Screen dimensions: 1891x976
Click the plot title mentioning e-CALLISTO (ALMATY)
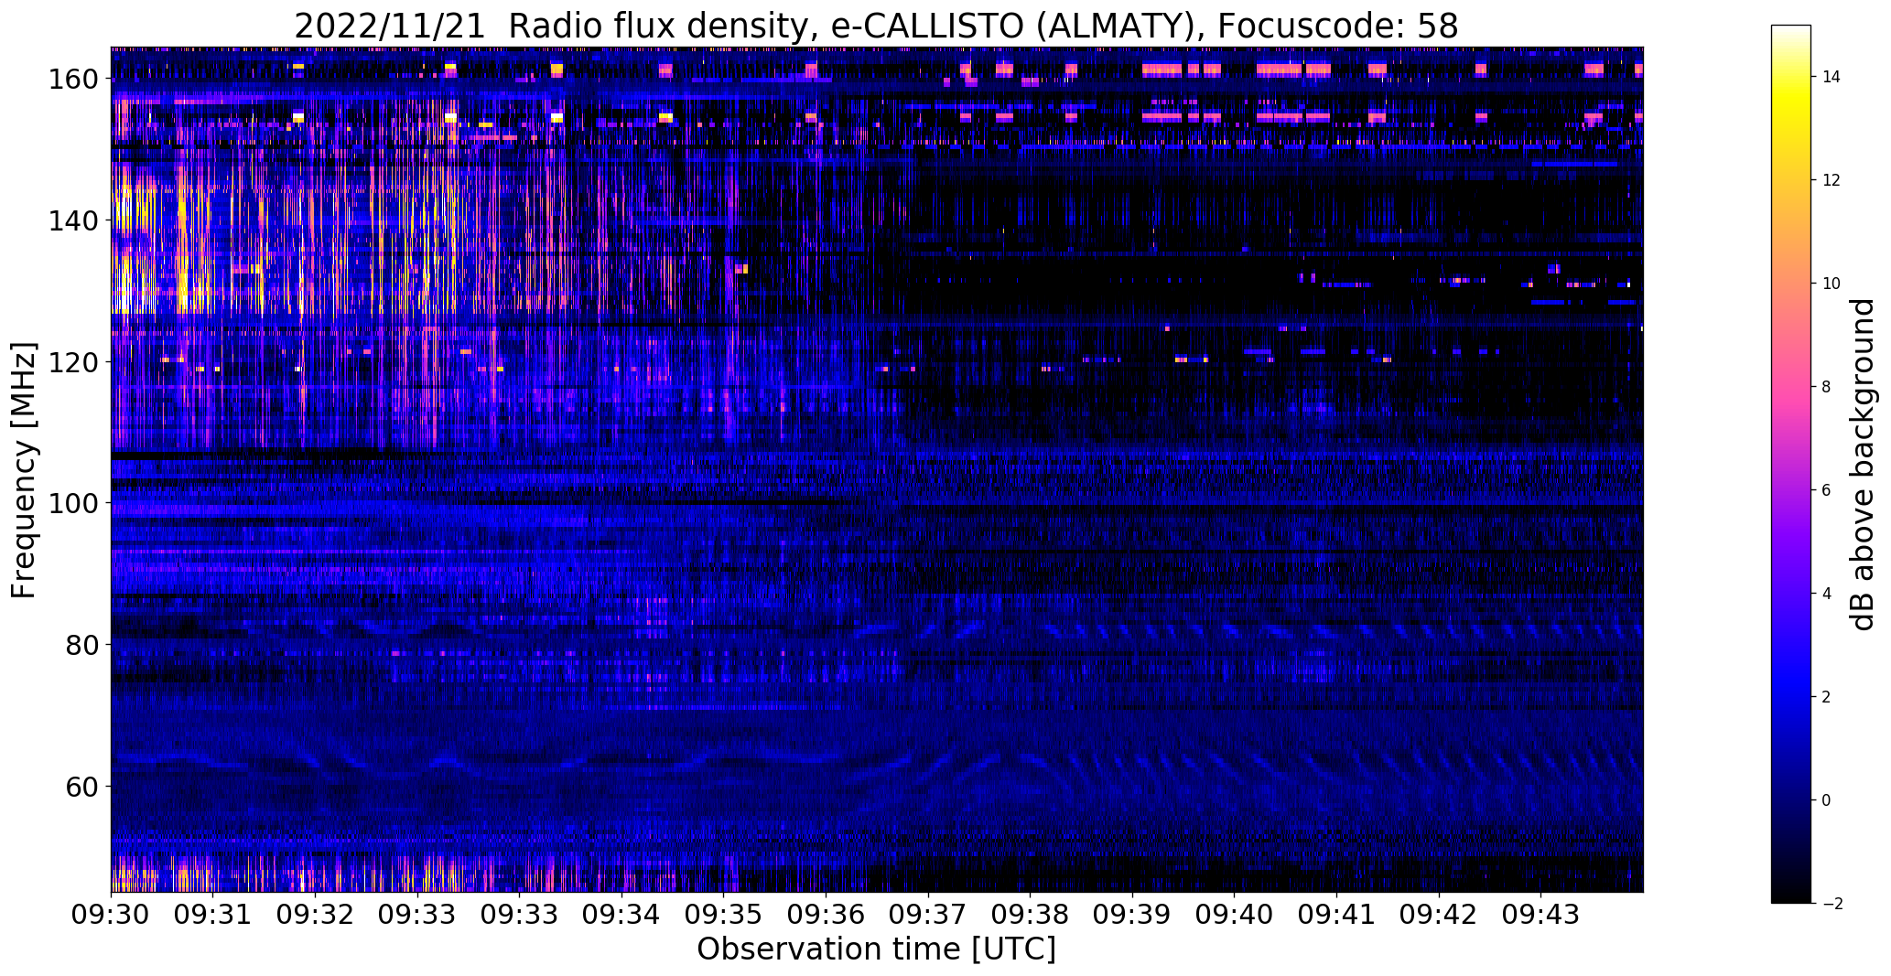pyautogui.click(x=876, y=26)
